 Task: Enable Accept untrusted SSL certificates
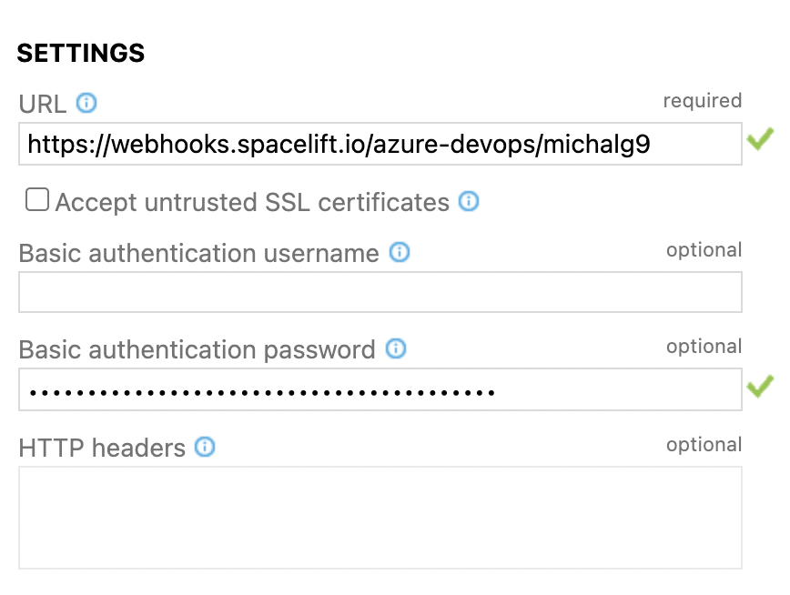[x=36, y=198]
